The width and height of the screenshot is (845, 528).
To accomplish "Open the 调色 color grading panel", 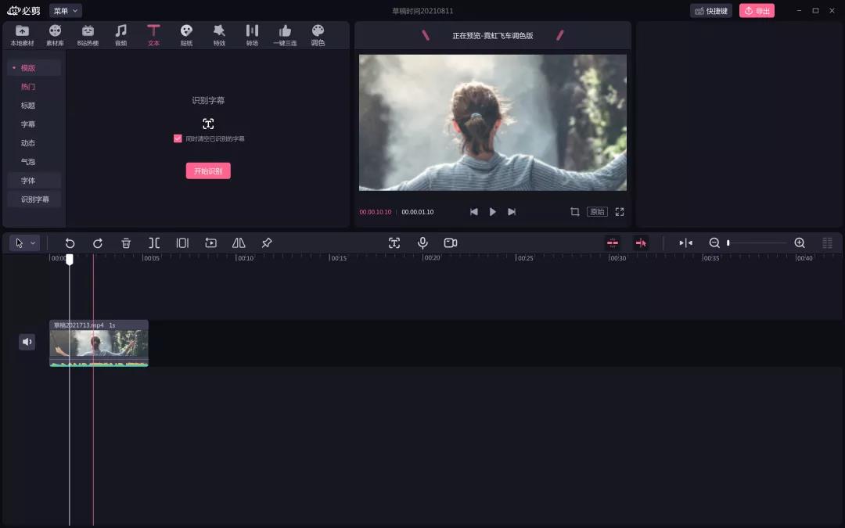I will (318, 35).
